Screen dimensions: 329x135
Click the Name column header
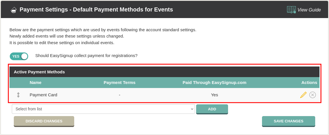click(x=35, y=83)
